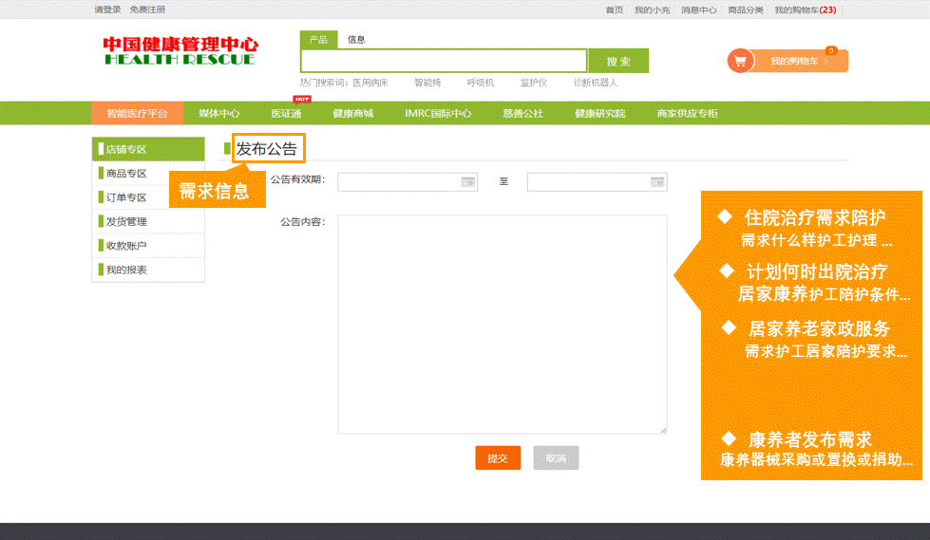
Task: Open 订单专区 in the left sidebar
Action: click(x=126, y=197)
